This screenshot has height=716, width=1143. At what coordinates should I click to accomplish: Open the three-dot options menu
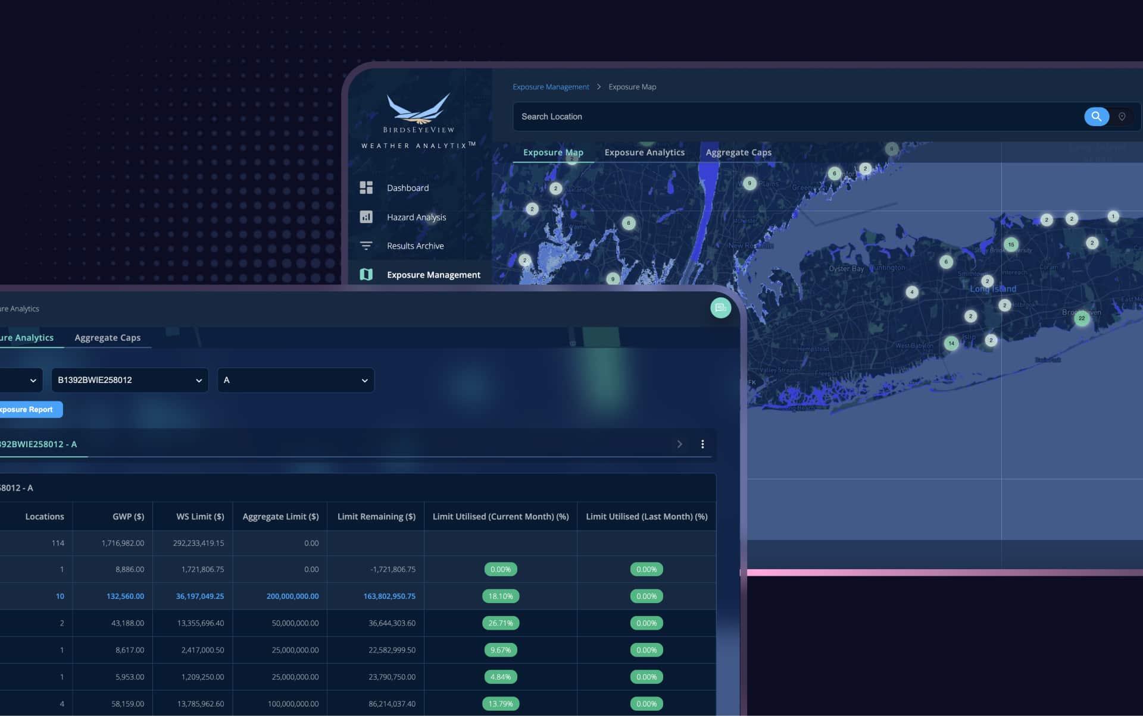tap(702, 444)
